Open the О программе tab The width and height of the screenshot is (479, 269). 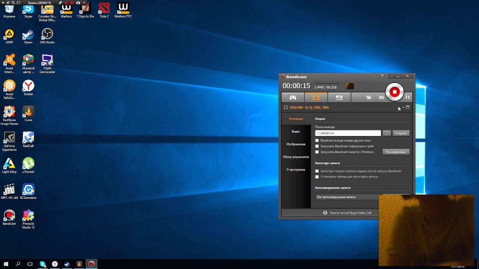(296, 170)
